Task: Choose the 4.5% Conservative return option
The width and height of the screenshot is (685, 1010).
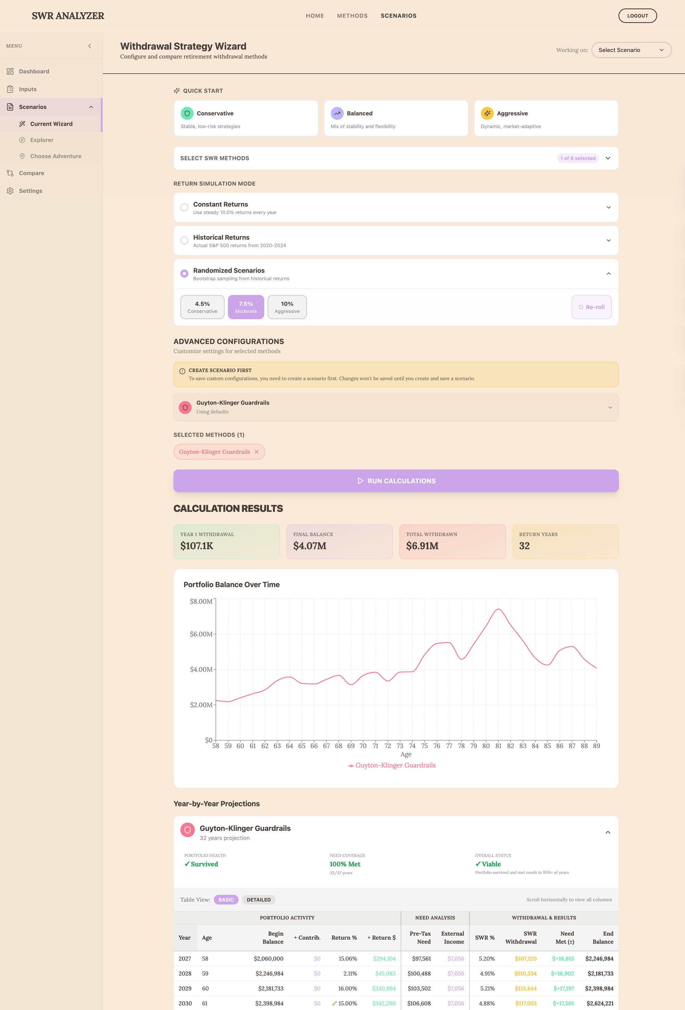Action: coord(202,307)
